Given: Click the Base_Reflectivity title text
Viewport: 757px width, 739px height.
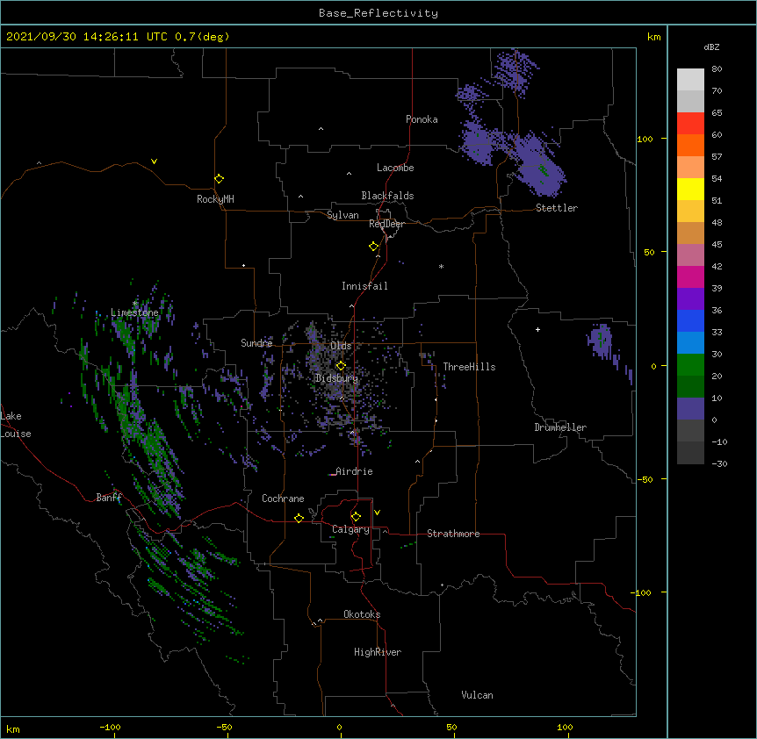Looking at the screenshot, I should [x=378, y=13].
